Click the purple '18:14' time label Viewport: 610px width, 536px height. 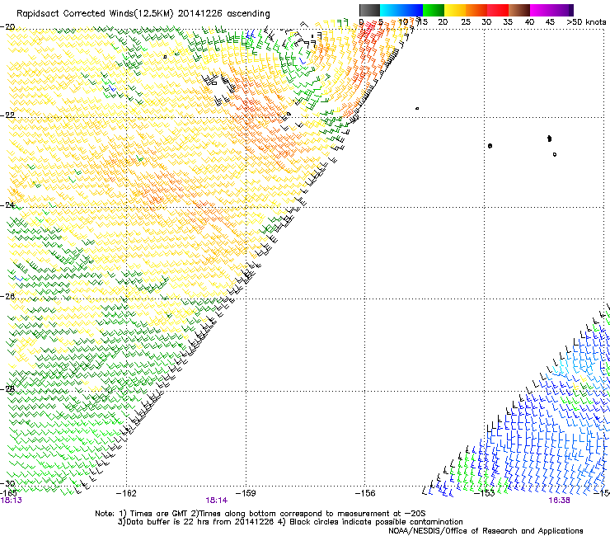pos(217,501)
